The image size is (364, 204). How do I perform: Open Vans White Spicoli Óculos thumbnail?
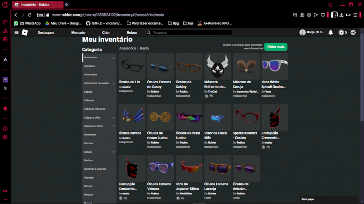tap(275, 66)
